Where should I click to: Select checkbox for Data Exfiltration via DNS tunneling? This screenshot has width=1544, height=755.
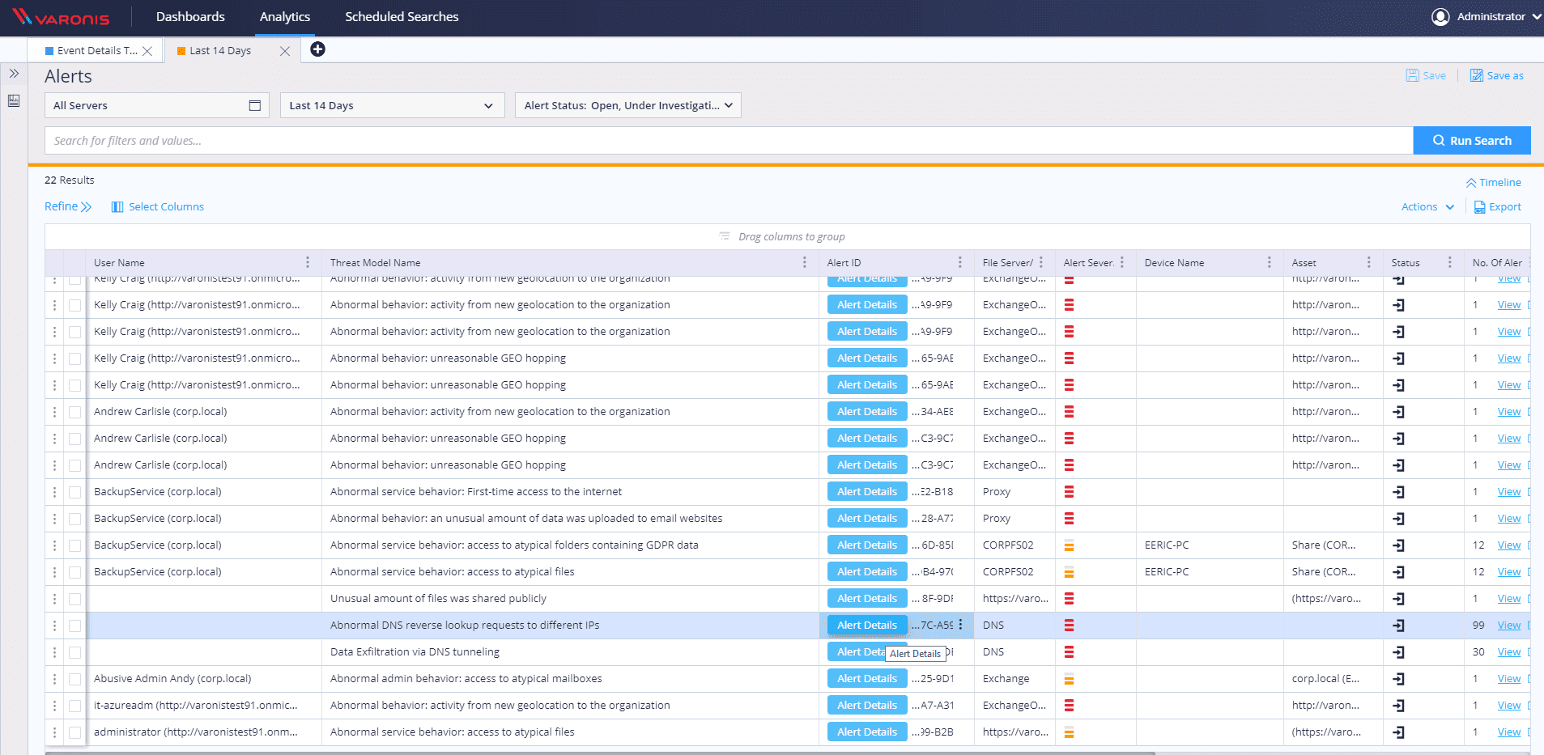click(x=75, y=652)
